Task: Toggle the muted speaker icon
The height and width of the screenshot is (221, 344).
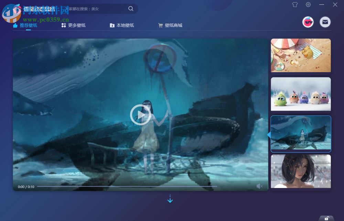Action: point(259,186)
